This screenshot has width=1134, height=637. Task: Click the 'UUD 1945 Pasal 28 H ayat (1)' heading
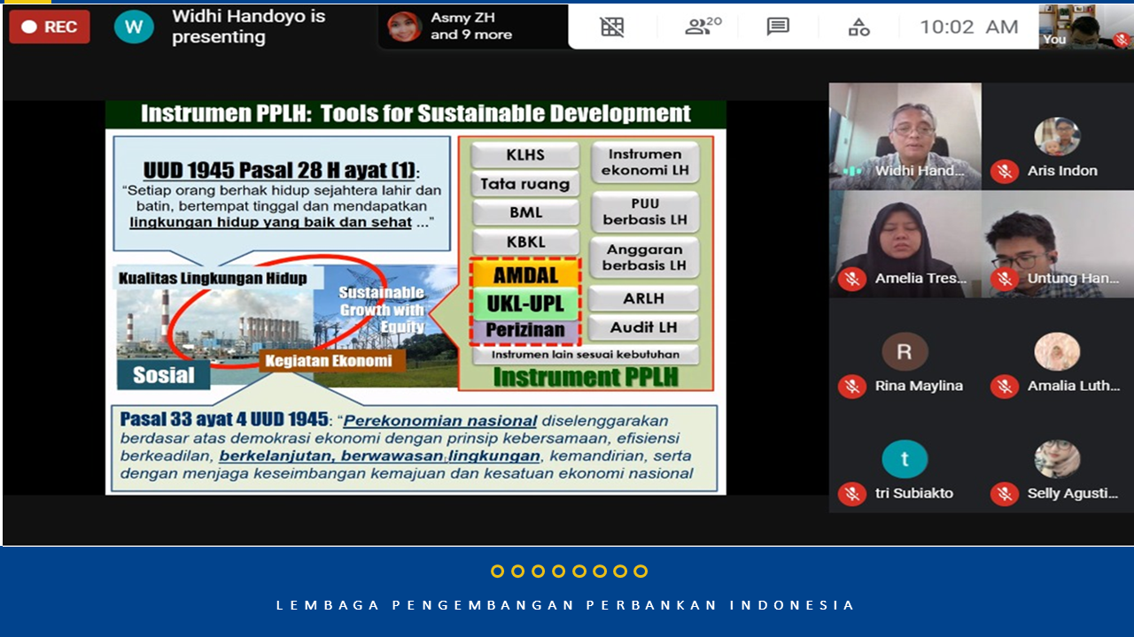(x=282, y=171)
